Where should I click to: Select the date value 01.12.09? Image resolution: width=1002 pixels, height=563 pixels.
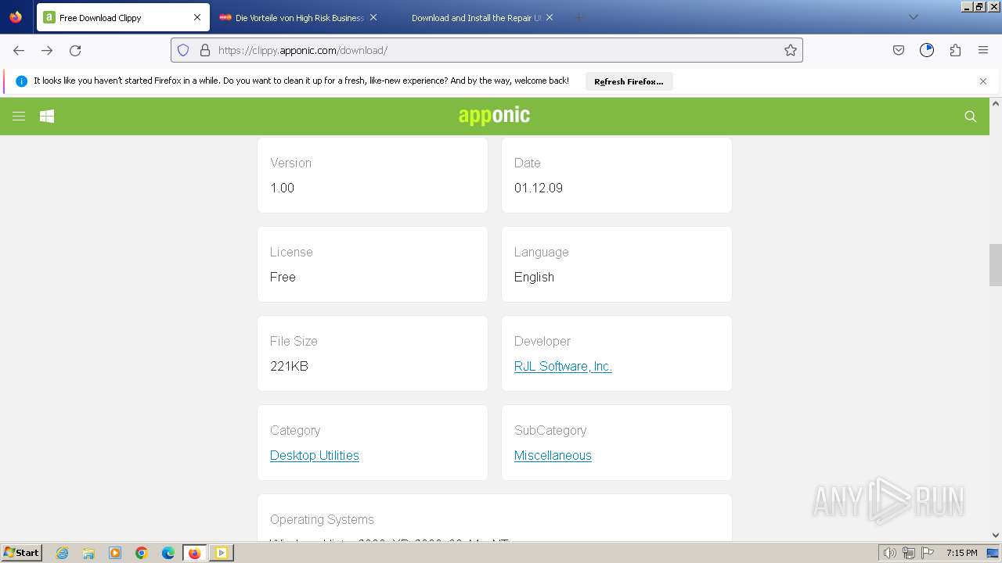[x=539, y=188]
